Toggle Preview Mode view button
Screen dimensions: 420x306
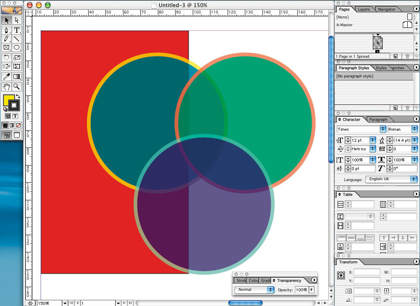click(17, 135)
